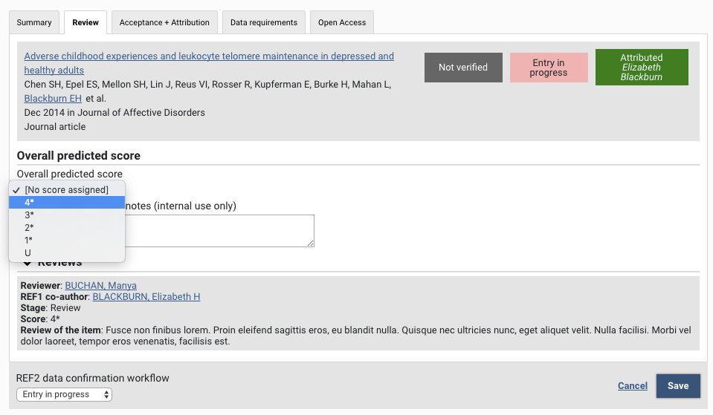Select 1* in score dropdown
713x415 pixels.
point(29,240)
